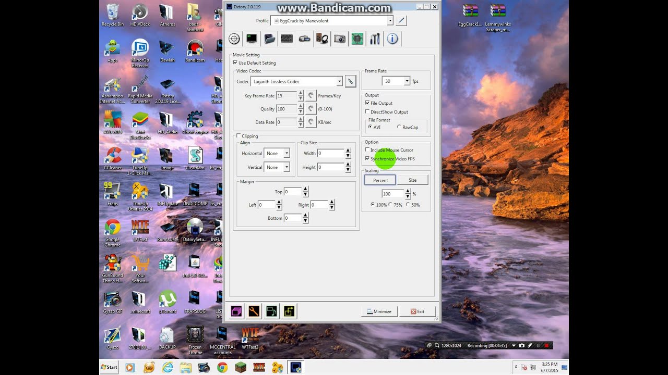668x375 pixels.
Task: Click Bandicam screenshot camera icon on recording bar
Action: pos(522,345)
